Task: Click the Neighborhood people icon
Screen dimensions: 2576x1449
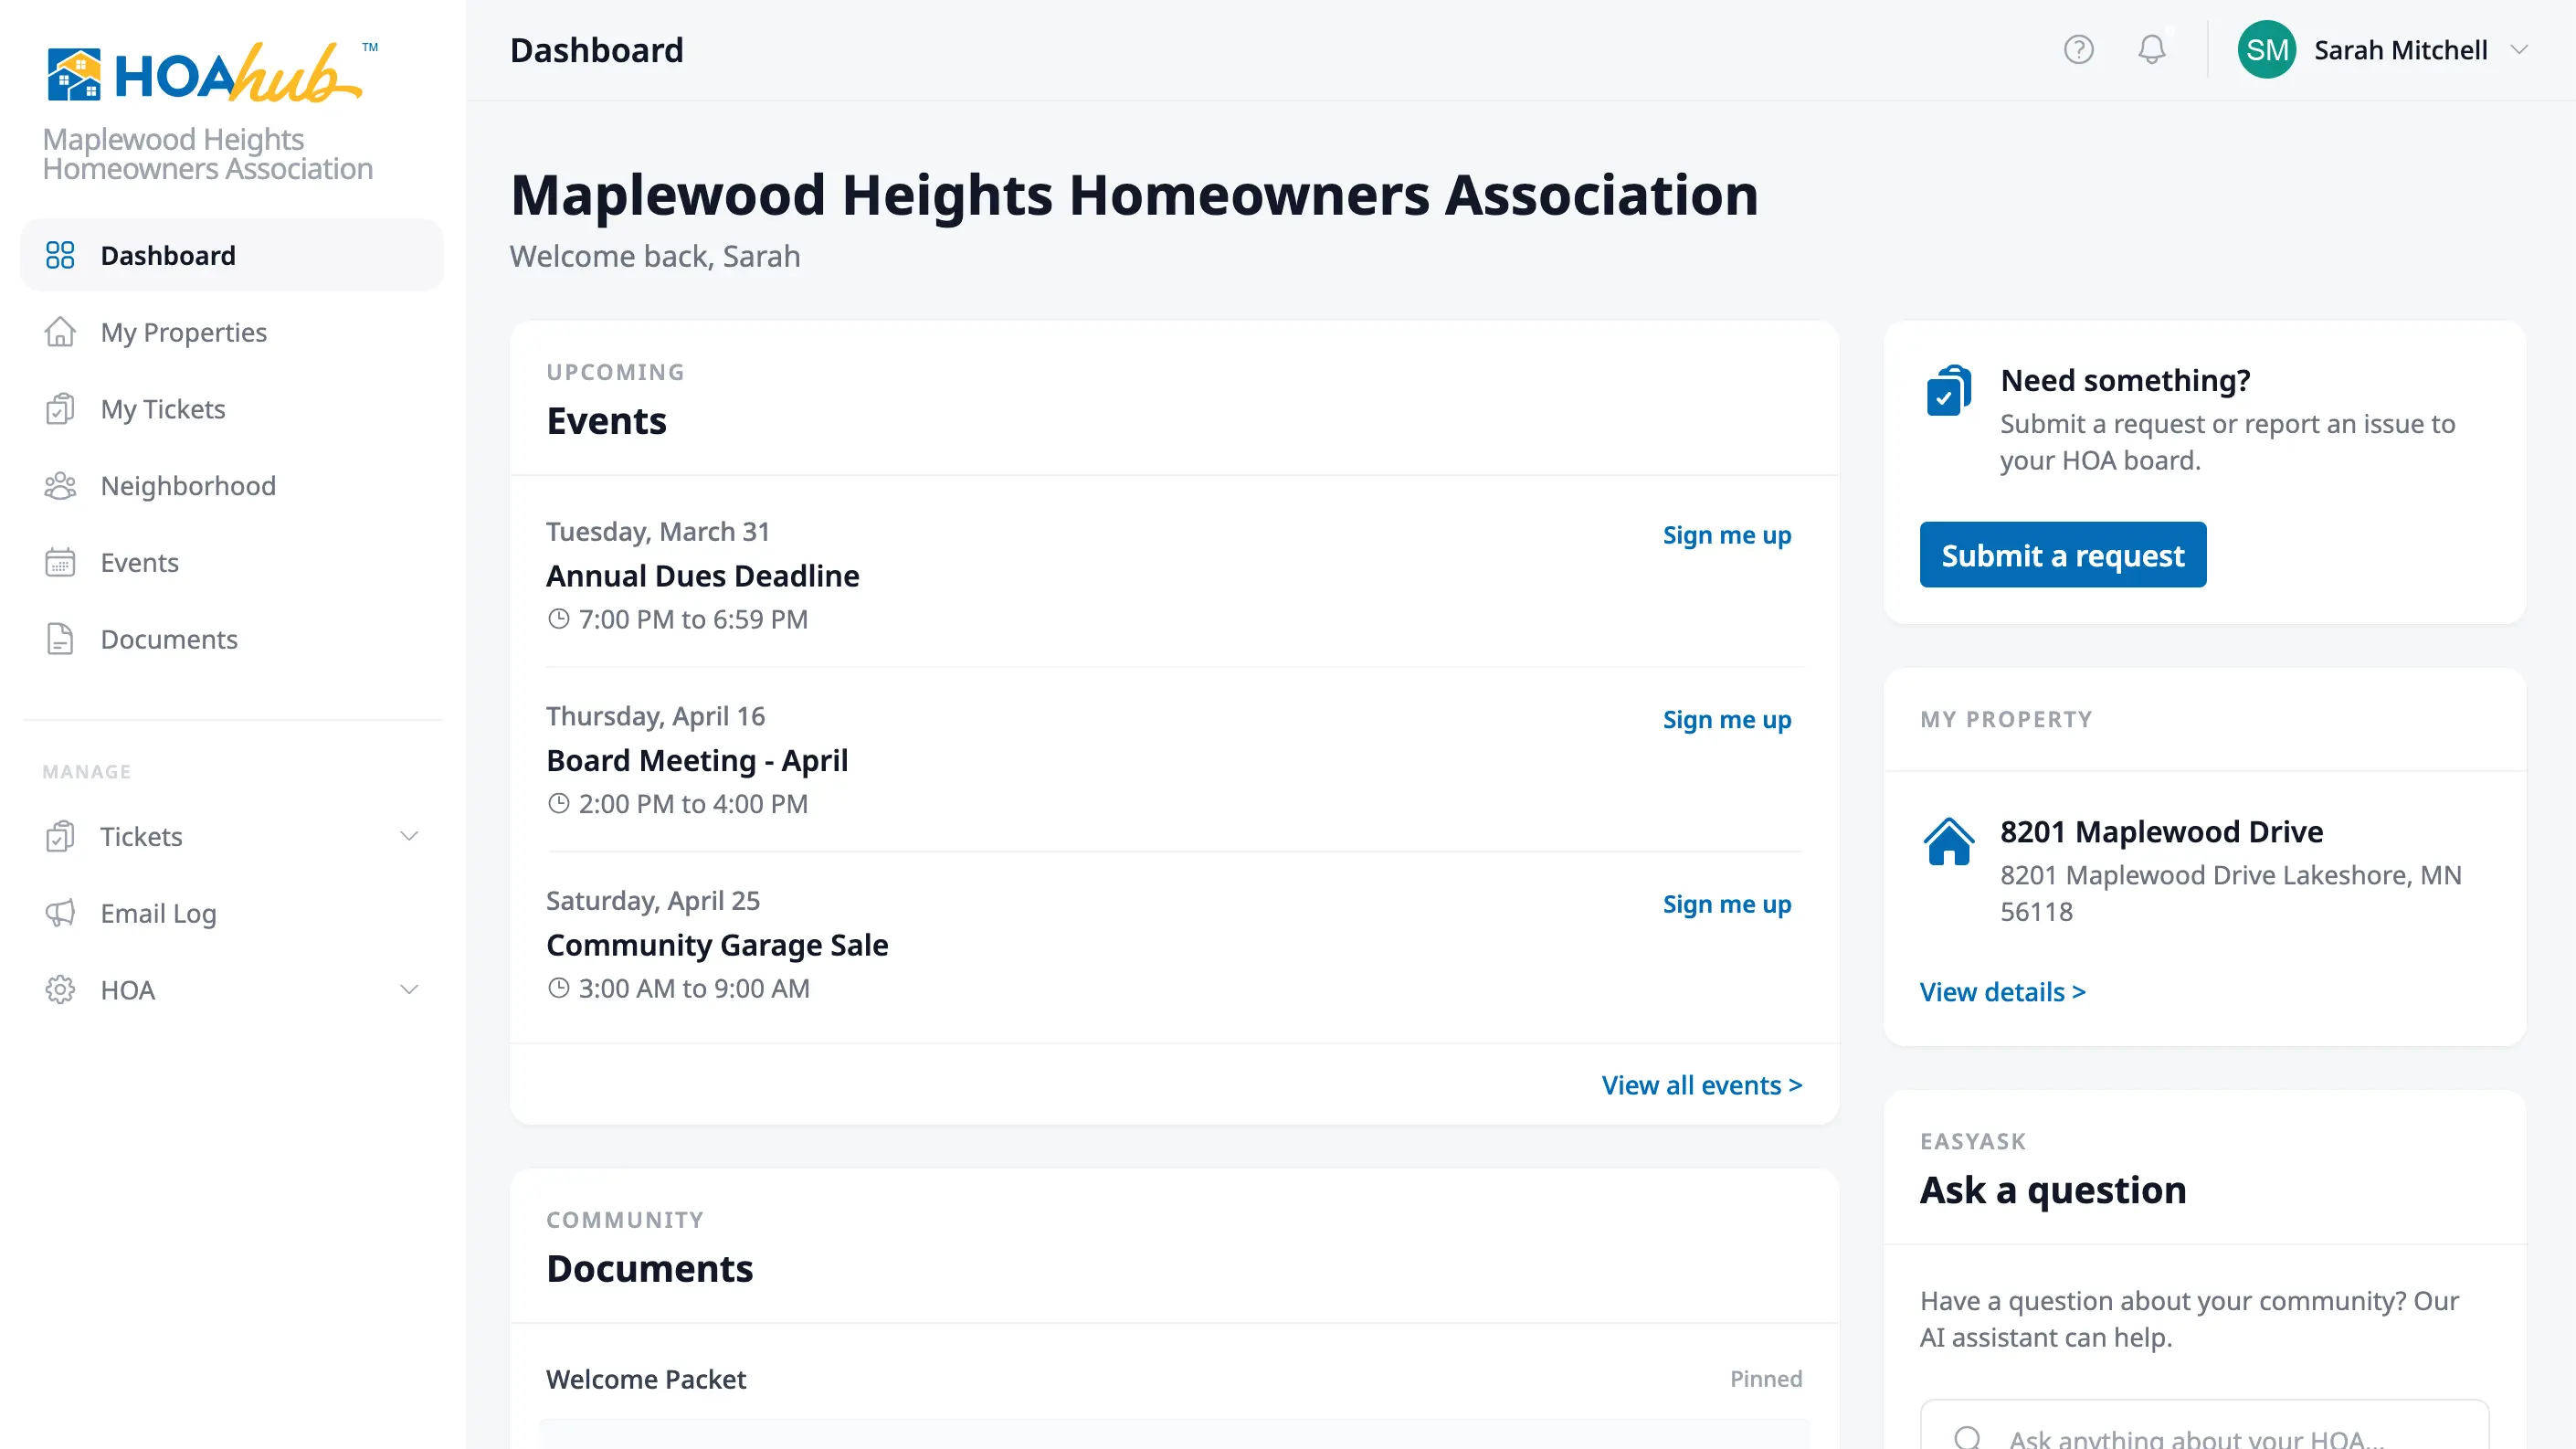Action: (x=60, y=486)
